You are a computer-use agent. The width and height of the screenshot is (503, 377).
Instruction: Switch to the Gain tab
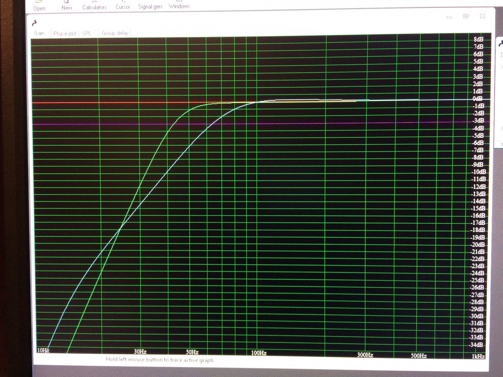point(39,33)
